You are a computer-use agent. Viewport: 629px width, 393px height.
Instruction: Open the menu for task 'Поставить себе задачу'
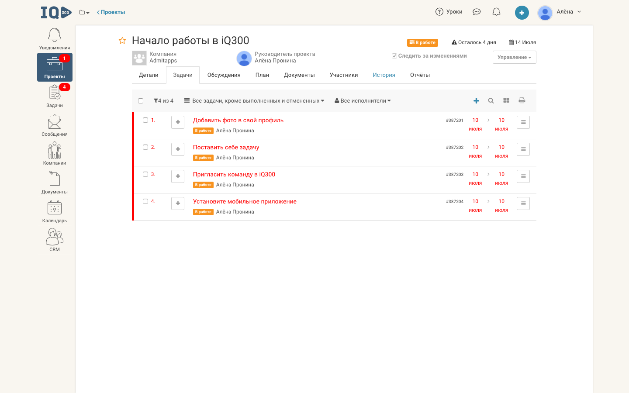tap(523, 149)
